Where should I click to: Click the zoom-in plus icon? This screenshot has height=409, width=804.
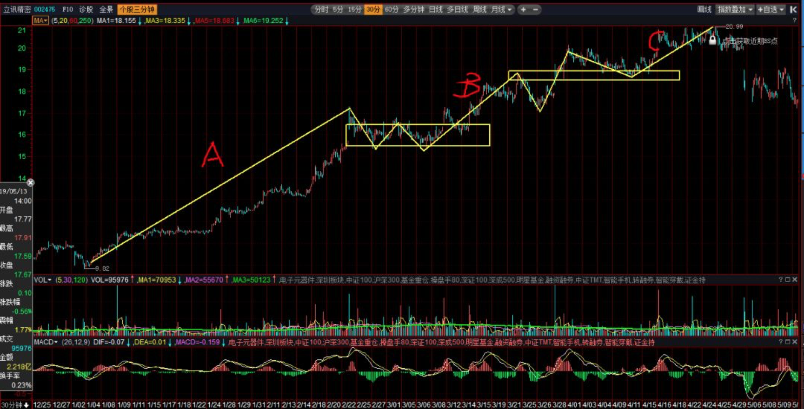click(524, 9)
